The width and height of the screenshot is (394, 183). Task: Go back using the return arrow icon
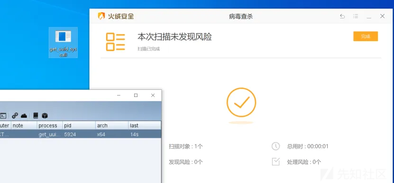342,16
